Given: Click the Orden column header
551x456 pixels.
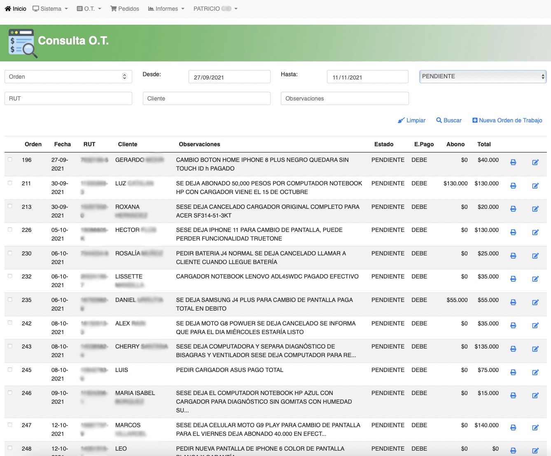Looking at the screenshot, I should click(33, 144).
